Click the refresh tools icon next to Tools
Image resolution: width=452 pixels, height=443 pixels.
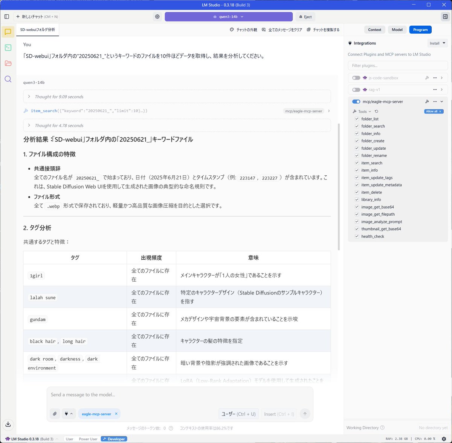(376, 112)
